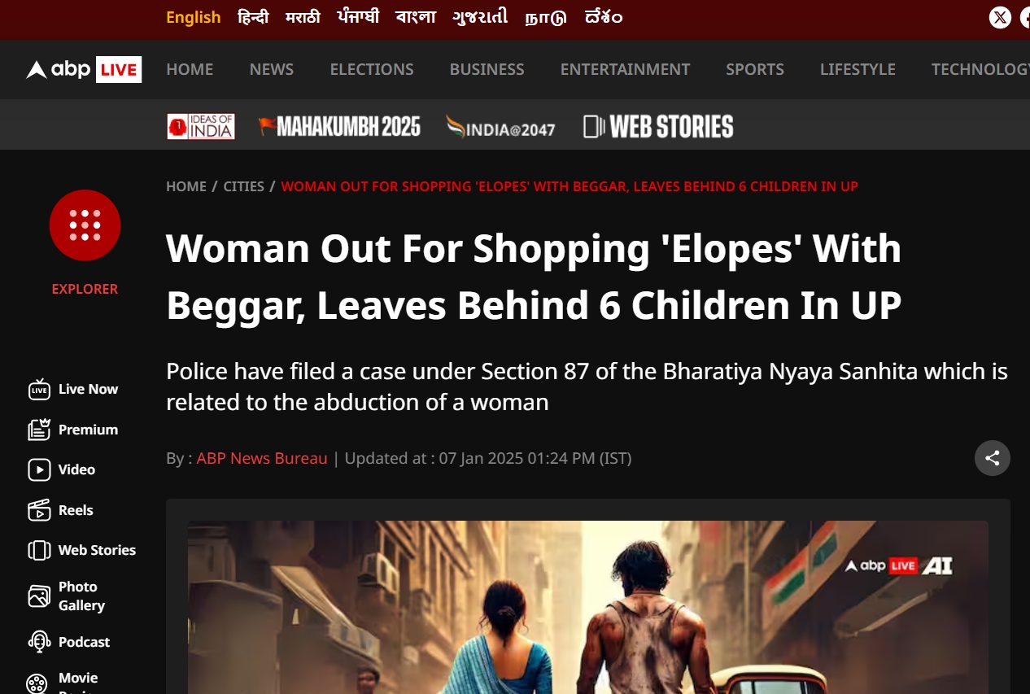The width and height of the screenshot is (1030, 694).
Task: Click the share icon beside the byline
Action: pos(993,458)
